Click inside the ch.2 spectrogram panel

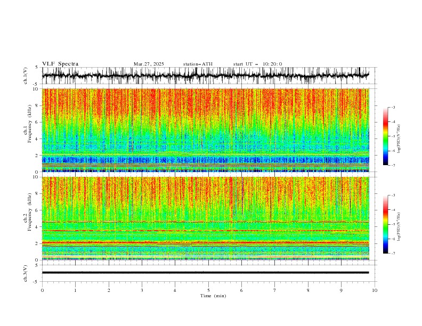pos(205,218)
